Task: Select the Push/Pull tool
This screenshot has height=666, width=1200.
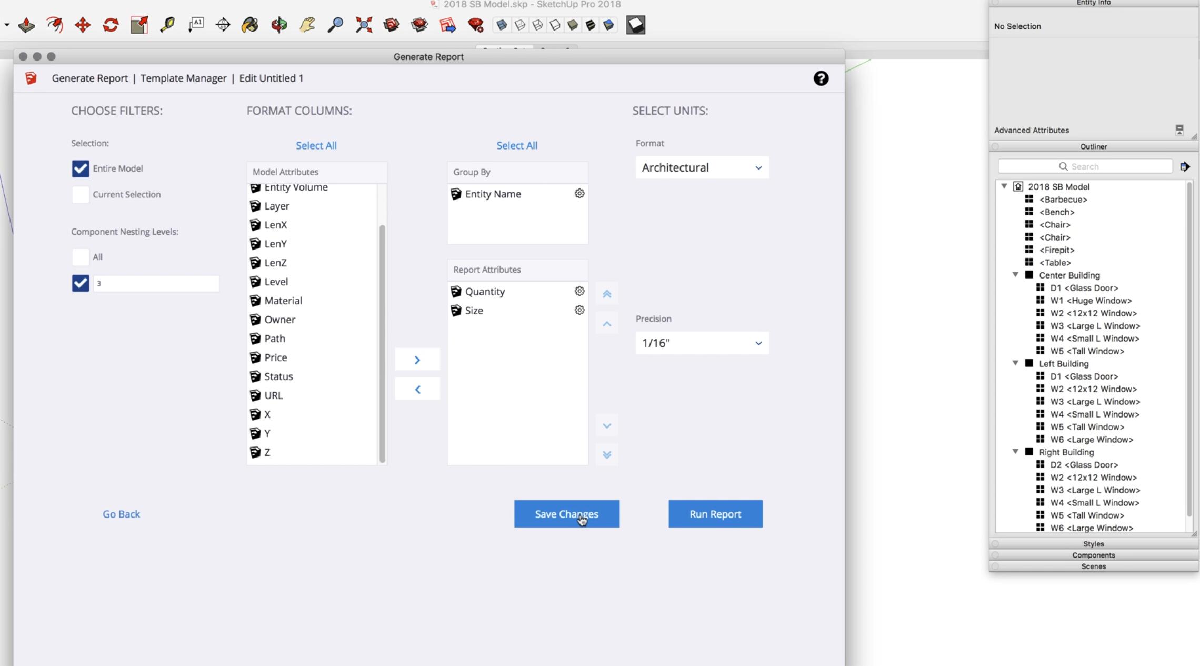Action: point(26,25)
